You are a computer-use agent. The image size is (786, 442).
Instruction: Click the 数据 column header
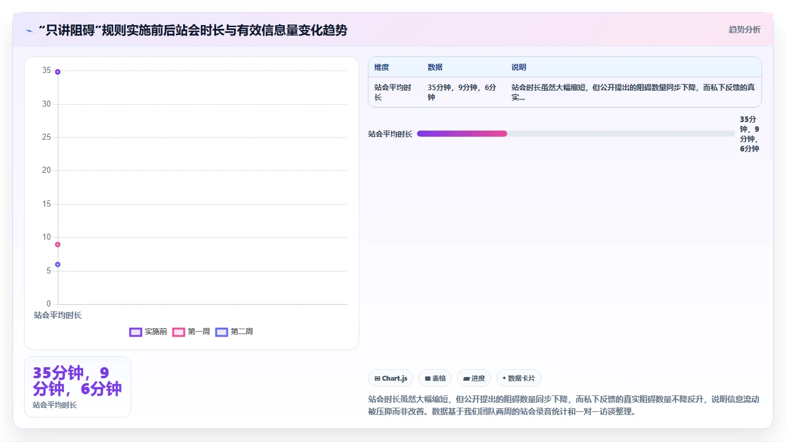(435, 67)
